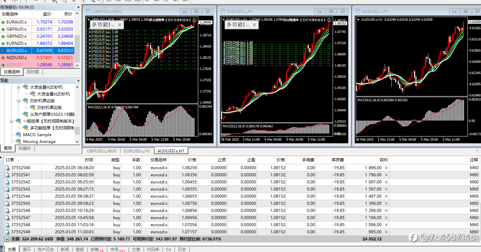Image resolution: width=481 pixels, height=252 pixels.
Task: Click the MACD Sample expert advisor icon
Action: [18, 135]
